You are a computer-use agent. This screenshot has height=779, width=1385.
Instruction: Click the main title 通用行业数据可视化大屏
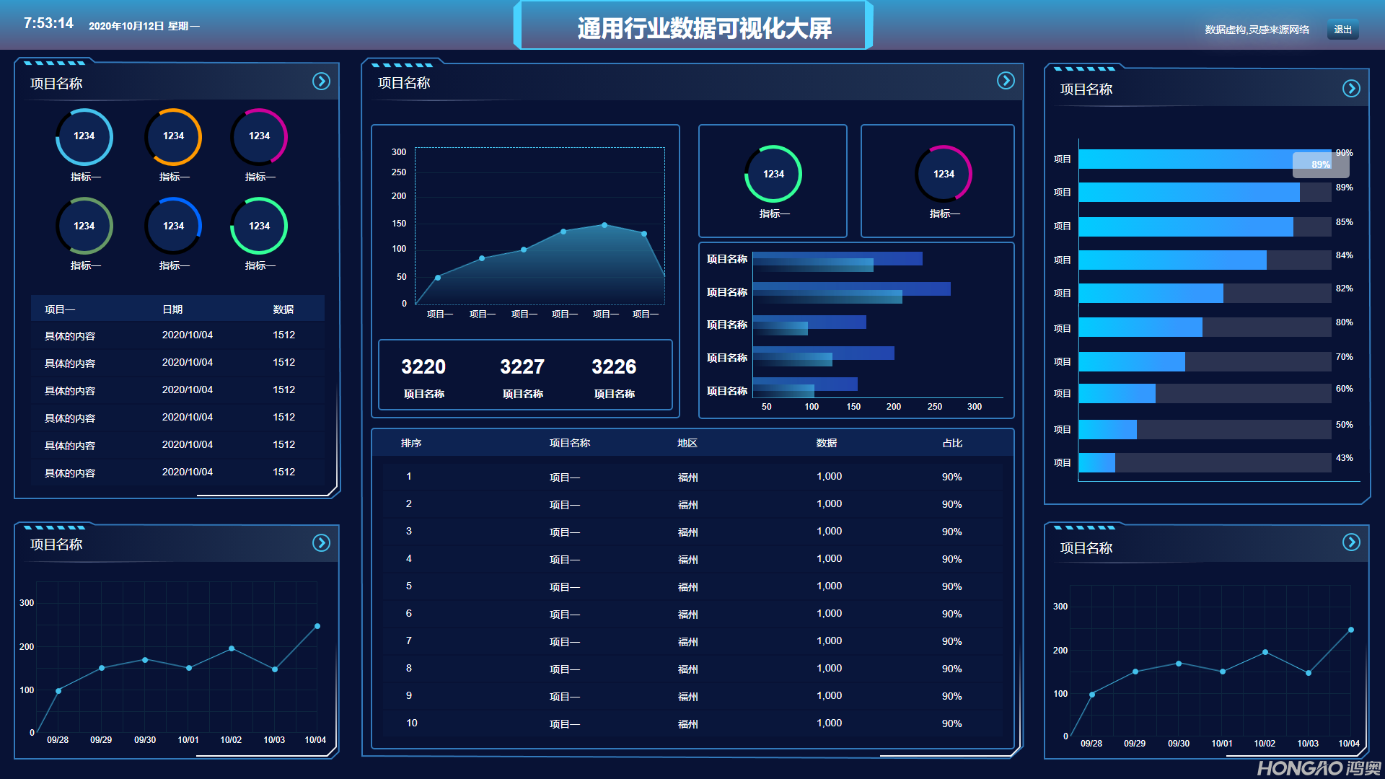tap(704, 28)
